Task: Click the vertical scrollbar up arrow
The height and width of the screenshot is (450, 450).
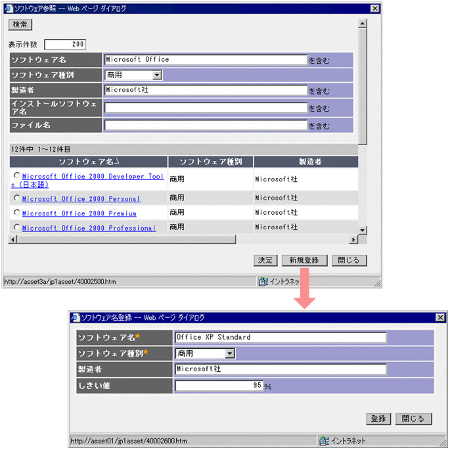Action: click(x=363, y=23)
